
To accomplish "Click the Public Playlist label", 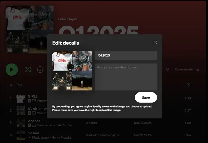I will (68, 19).
